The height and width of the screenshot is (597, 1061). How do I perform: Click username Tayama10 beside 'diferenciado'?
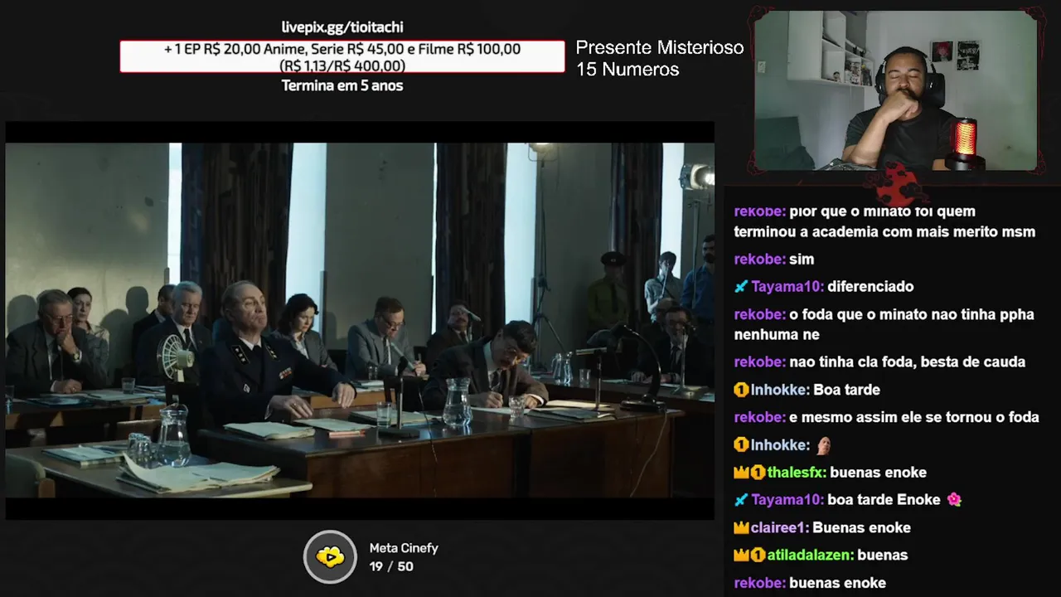tap(787, 287)
